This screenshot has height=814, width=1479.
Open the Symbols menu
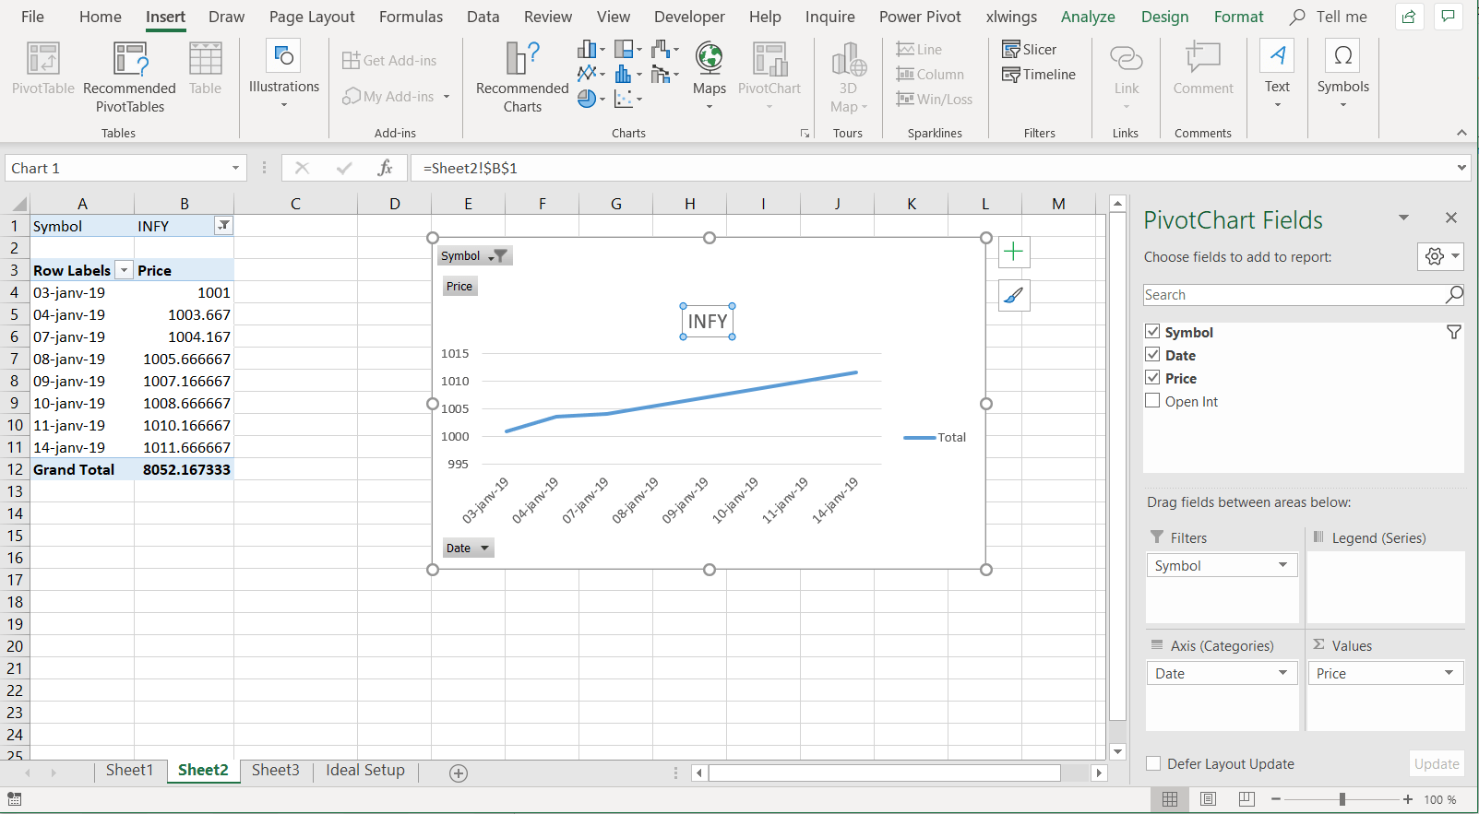[x=1343, y=75]
